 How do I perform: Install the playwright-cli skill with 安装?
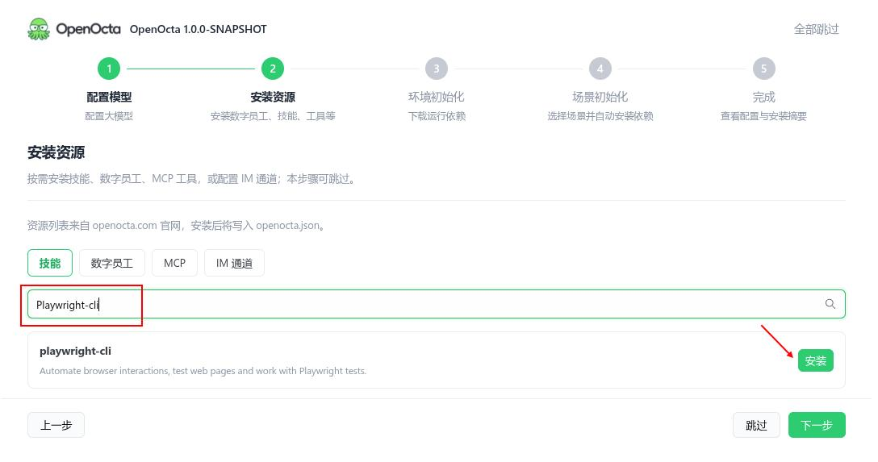(815, 360)
